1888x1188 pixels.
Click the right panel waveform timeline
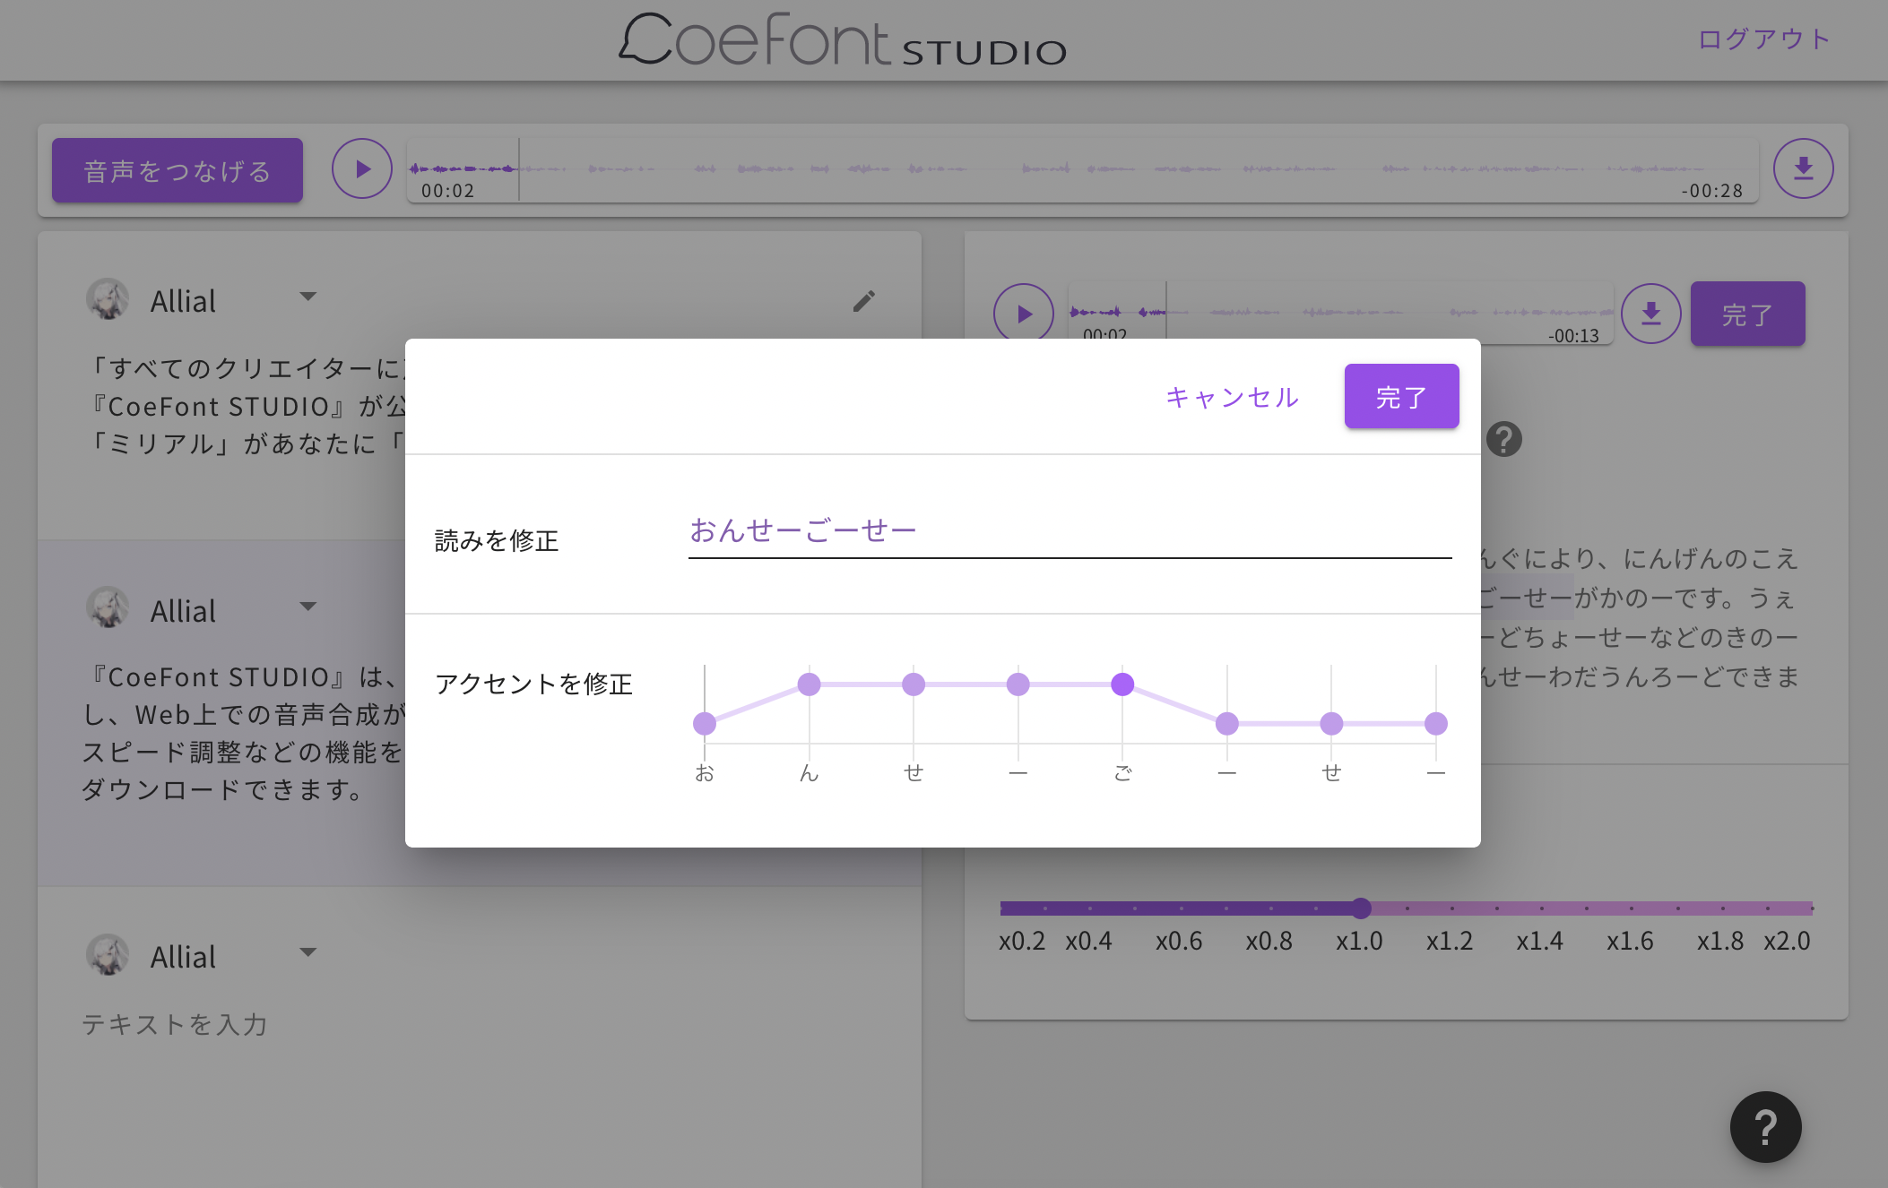pos(1340,313)
